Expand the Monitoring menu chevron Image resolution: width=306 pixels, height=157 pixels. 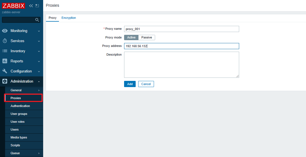coord(39,31)
